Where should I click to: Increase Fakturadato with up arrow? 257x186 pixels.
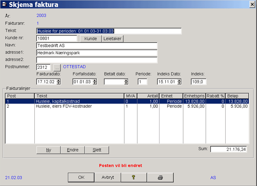pos(59,80)
